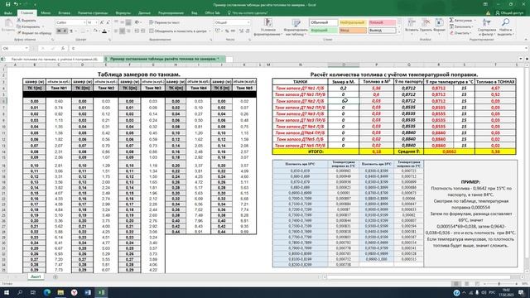Image resolution: width=530 pixels, height=298 pixels.
Task: Open the number format dropdown (Общий)
Action: 248,22
